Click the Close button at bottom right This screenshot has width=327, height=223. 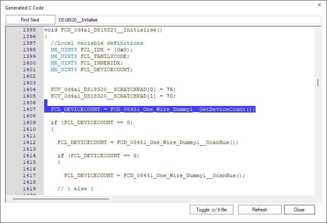[x=299, y=210]
